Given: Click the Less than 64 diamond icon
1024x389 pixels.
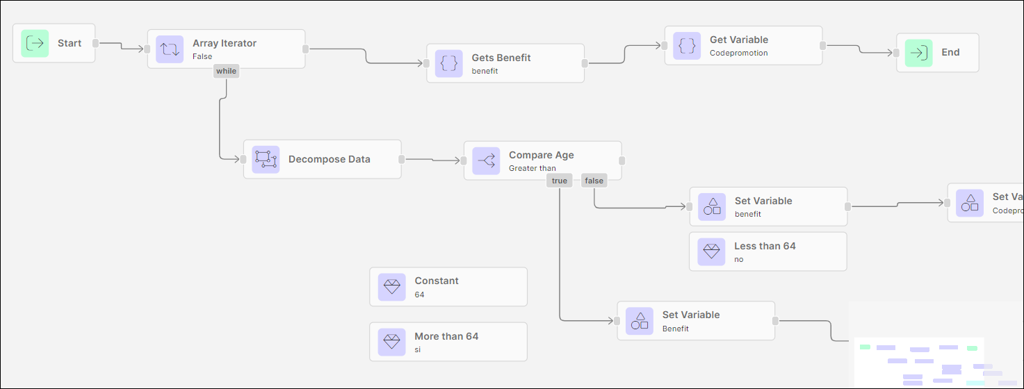Looking at the screenshot, I should [x=711, y=251].
